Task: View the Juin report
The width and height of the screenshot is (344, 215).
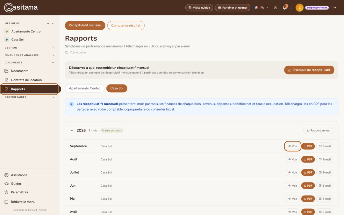Action: tap(293, 186)
